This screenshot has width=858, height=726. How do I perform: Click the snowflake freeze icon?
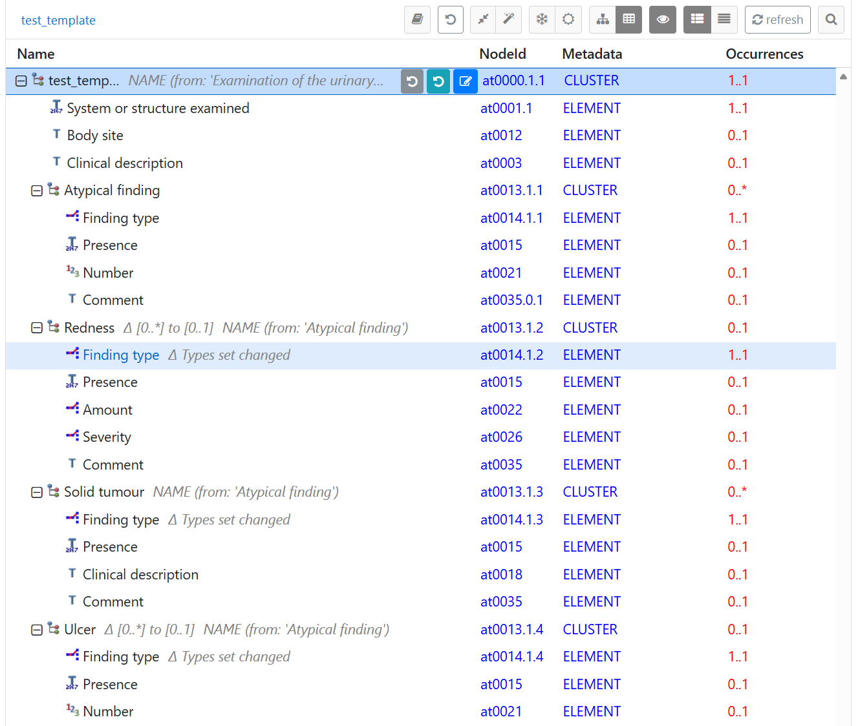(542, 19)
